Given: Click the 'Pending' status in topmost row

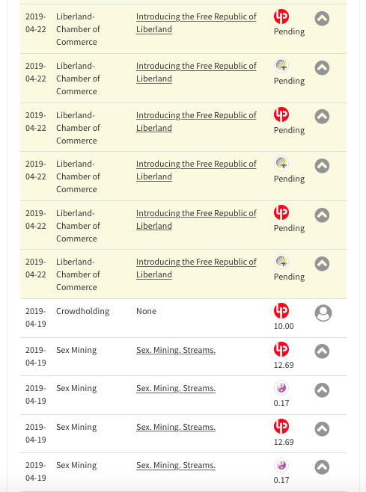Looking at the screenshot, I should pos(289,31).
